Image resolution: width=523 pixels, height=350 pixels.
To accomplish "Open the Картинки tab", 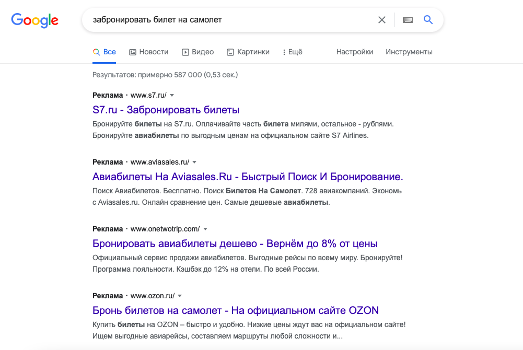I will pos(248,52).
